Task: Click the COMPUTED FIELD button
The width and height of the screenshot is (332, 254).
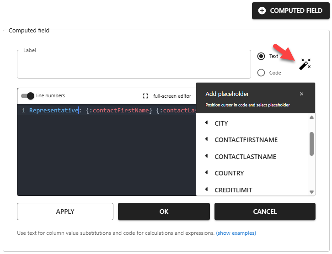Action: (290, 11)
